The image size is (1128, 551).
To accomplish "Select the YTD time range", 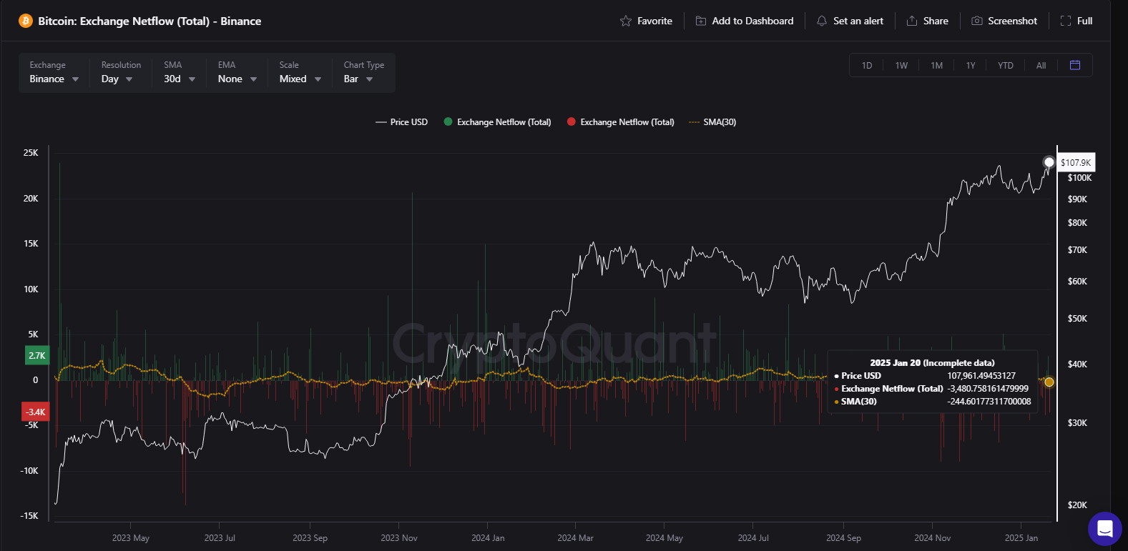I will click(1006, 66).
